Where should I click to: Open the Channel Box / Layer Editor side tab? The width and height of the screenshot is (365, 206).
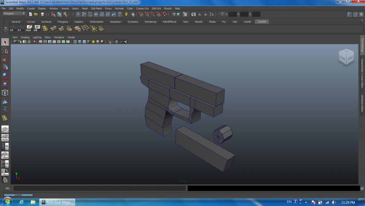point(362,73)
